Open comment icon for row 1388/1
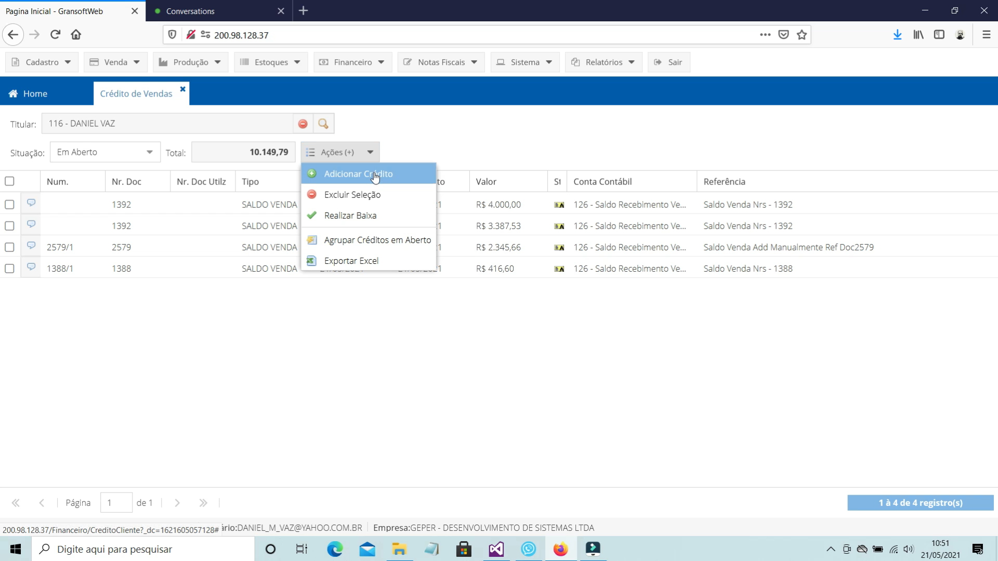 (x=31, y=267)
